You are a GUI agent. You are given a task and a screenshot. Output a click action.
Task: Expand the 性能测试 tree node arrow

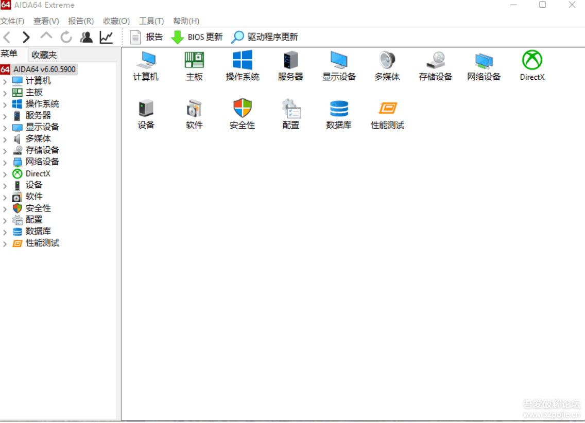point(5,244)
